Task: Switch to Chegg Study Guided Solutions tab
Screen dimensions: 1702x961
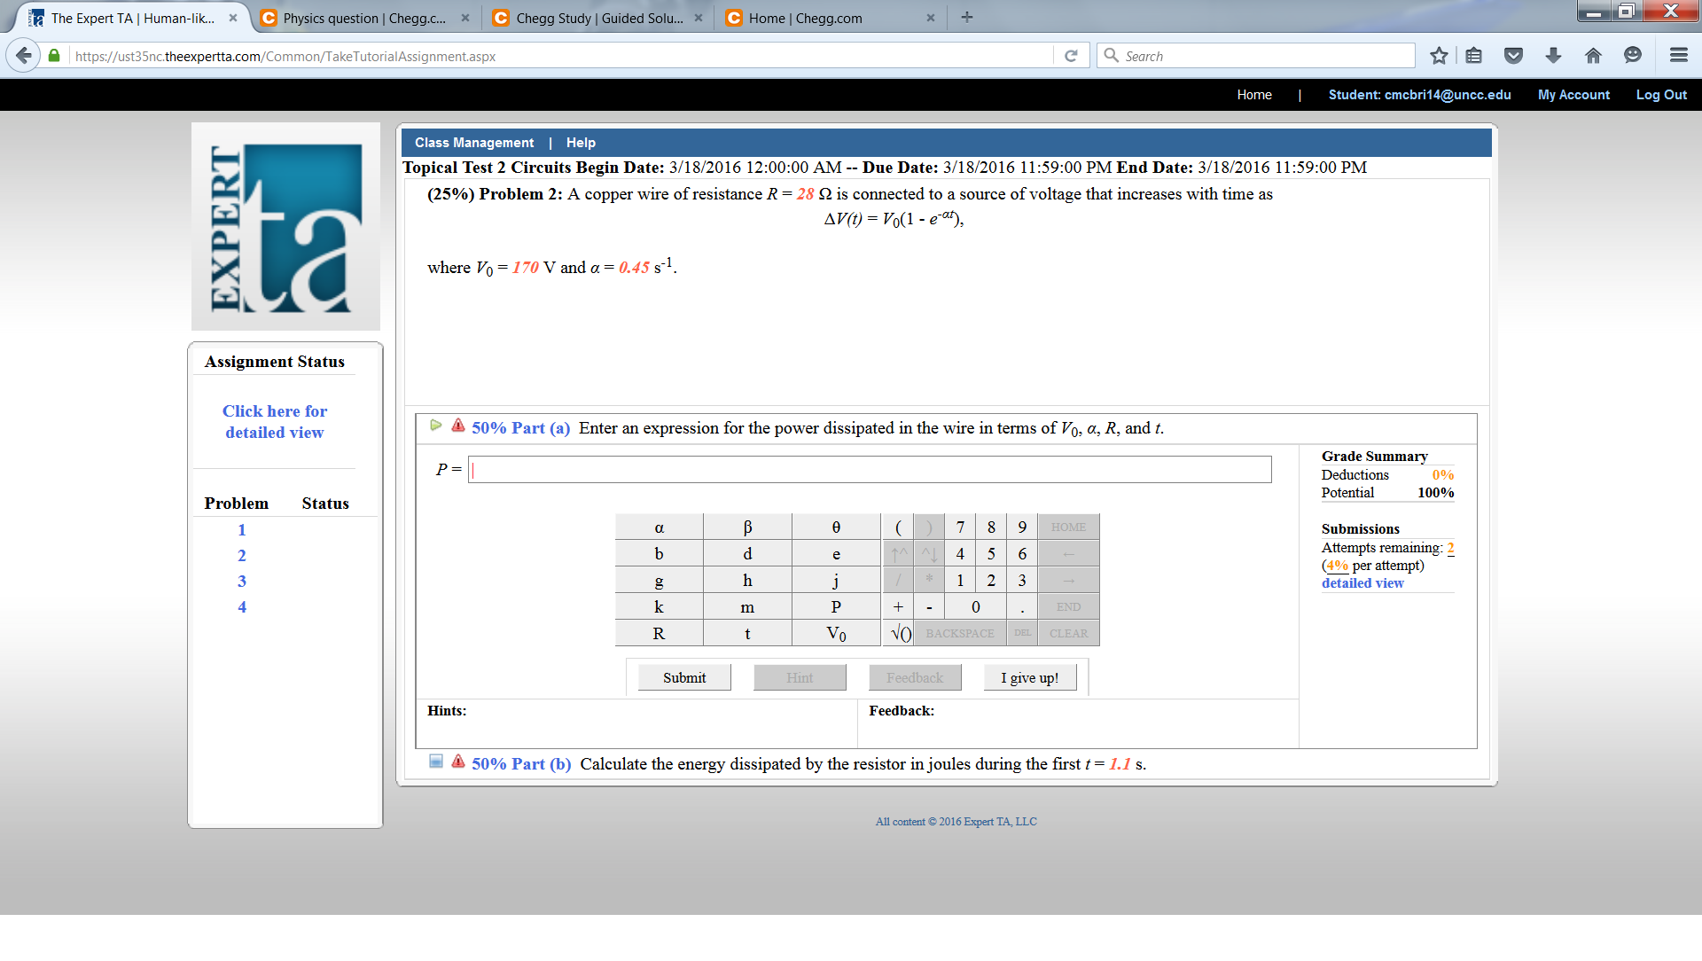Action: pyautogui.click(x=598, y=18)
